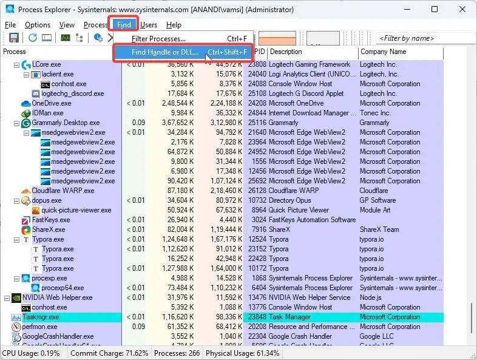Click the Grammarly.Desktop.exe green icon
Image resolution: width=477 pixels, height=360 pixels.
click(26, 123)
